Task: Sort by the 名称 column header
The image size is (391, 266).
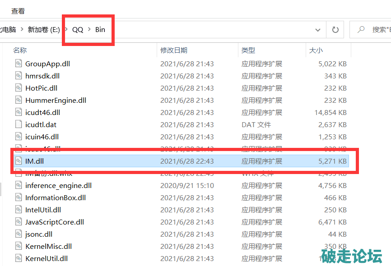Action: pos(20,50)
